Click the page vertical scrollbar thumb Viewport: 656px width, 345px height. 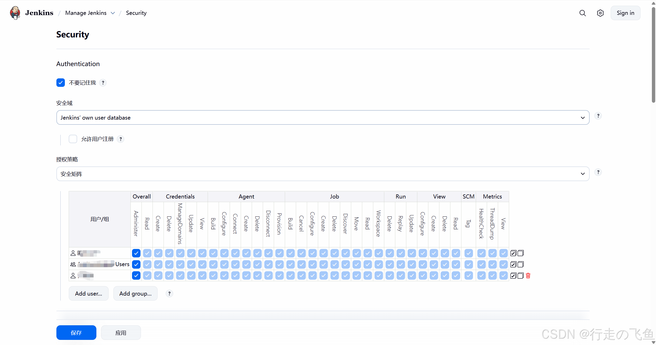(653, 55)
